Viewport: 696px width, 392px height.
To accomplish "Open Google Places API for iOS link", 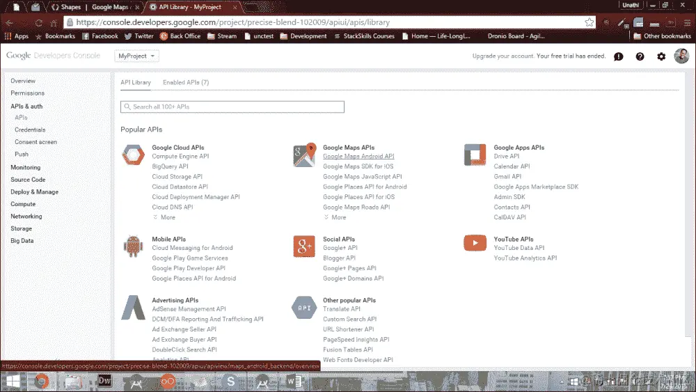I will pos(358,197).
